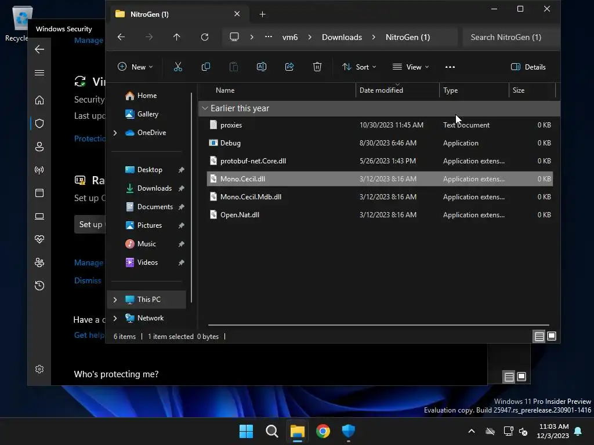Image resolution: width=594 pixels, height=445 pixels.
Task: Open the View dropdown menu
Action: (411, 67)
